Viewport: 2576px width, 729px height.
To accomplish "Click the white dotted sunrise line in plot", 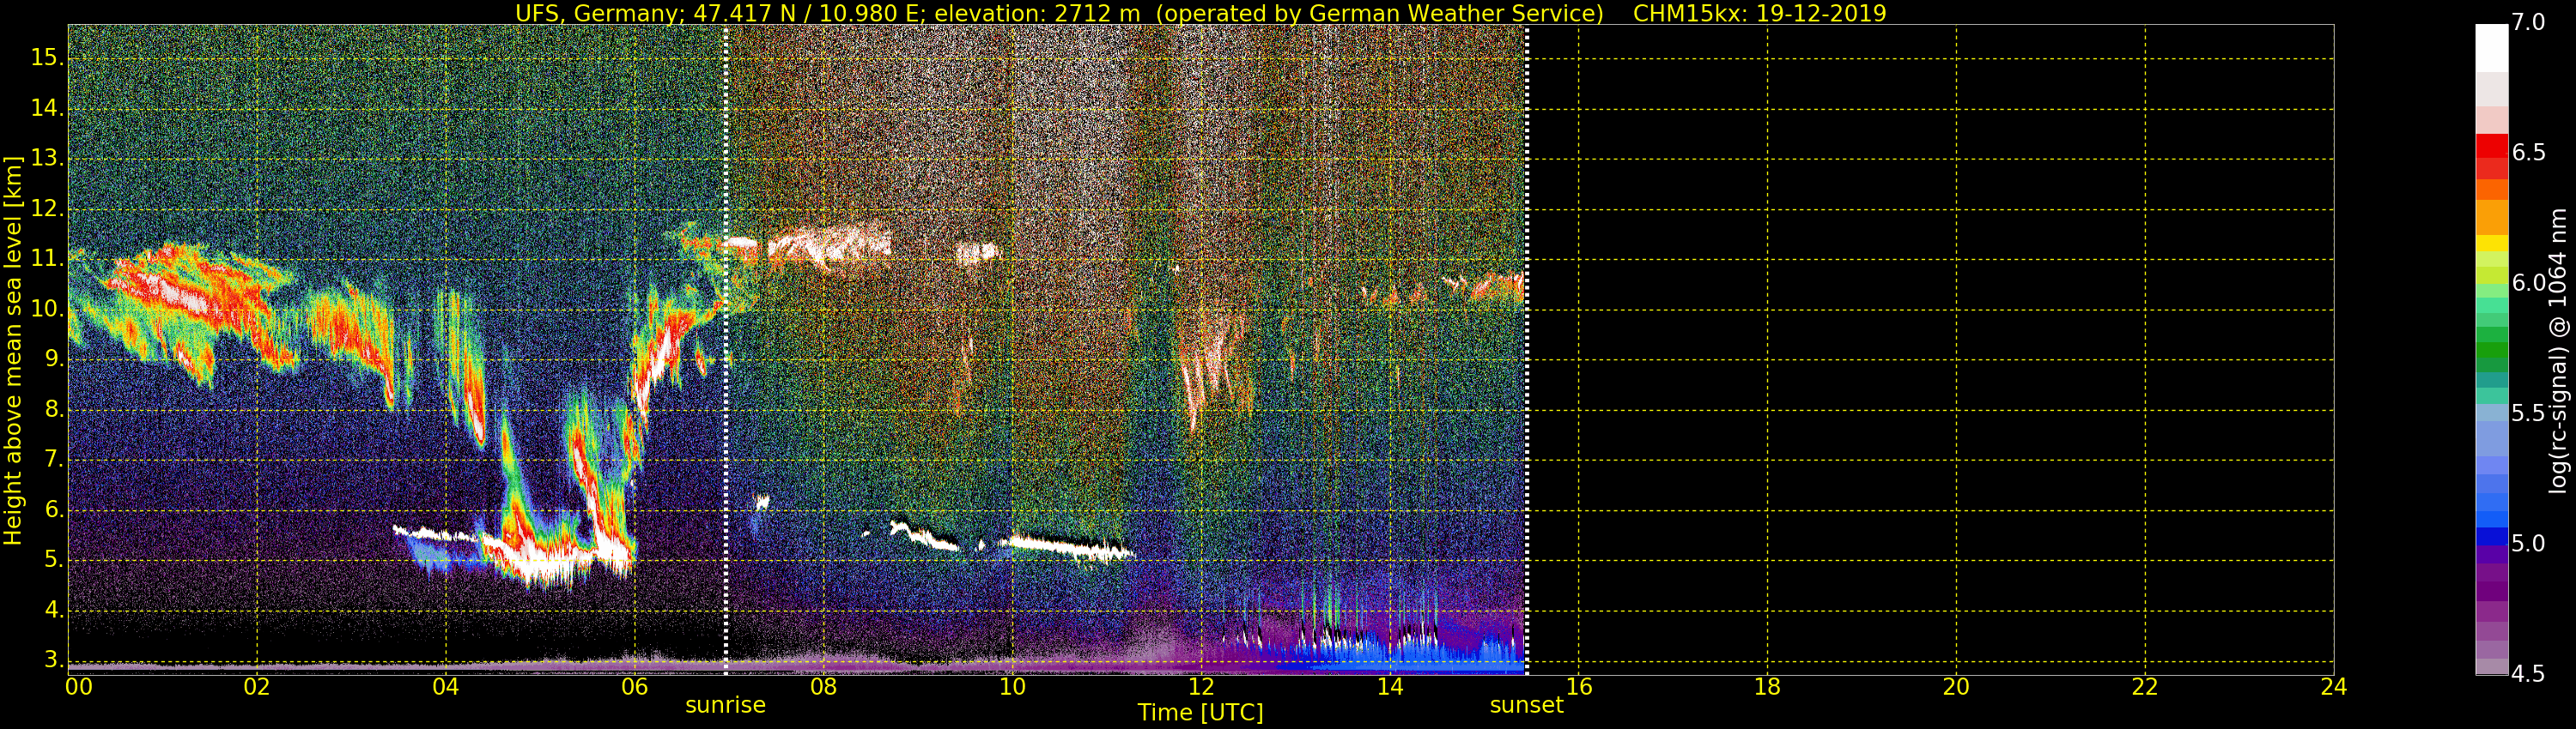I will [726, 350].
